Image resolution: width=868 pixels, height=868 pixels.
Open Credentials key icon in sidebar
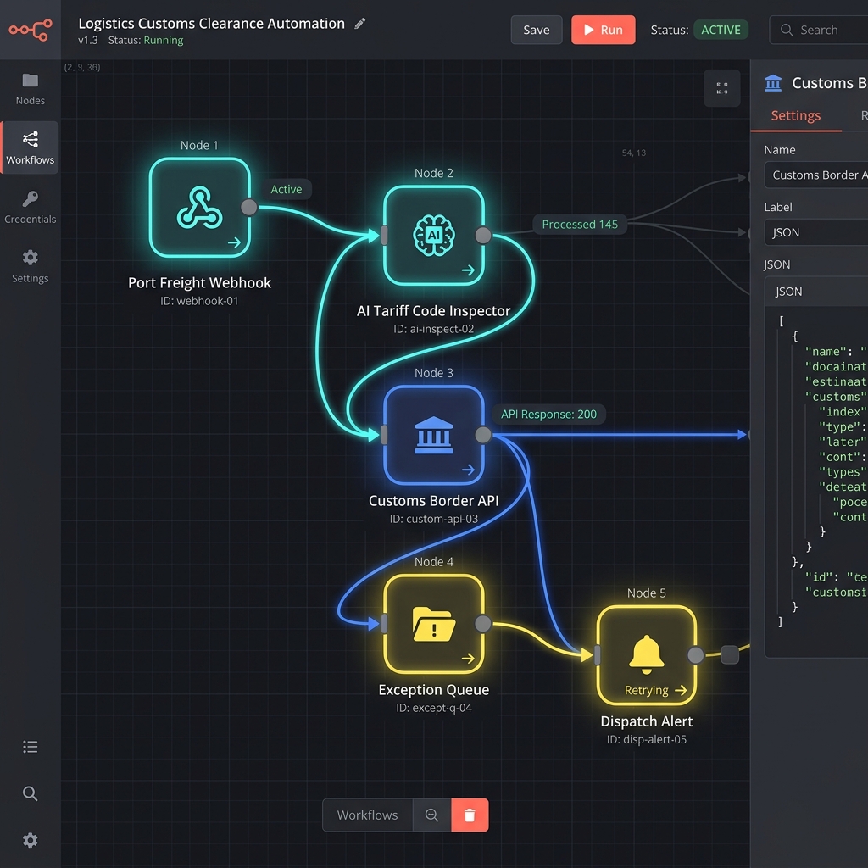click(x=31, y=207)
